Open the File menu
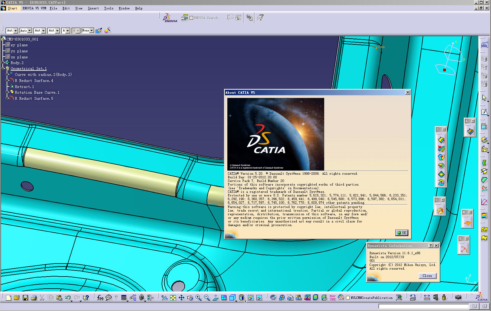This screenshot has width=491, height=311. coord(54,8)
